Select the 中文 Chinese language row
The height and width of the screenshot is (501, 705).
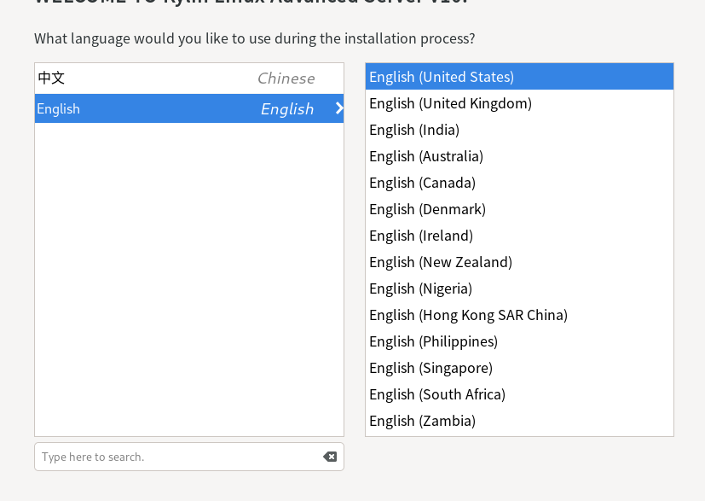click(189, 79)
